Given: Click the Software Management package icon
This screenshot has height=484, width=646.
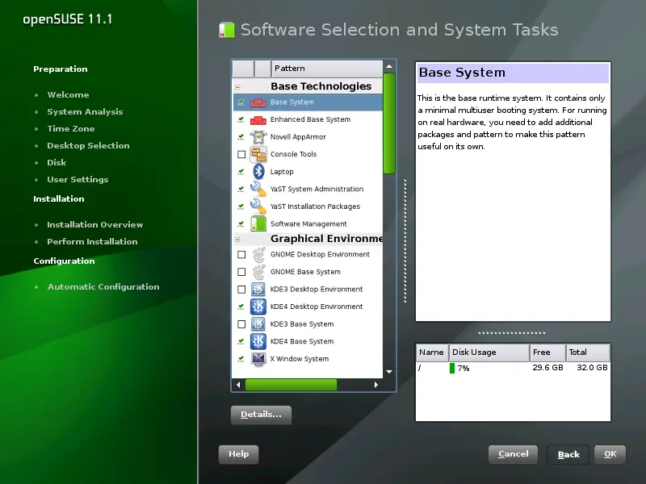Looking at the screenshot, I should [259, 223].
